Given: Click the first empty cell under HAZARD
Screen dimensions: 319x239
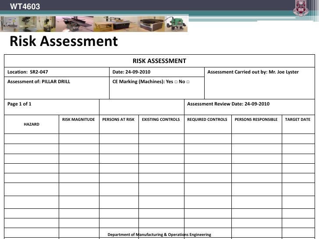Looking at the screenshot, I should 32,139.
